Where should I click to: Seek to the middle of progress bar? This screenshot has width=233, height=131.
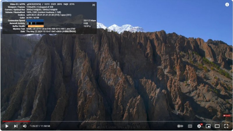[x=116, y=121]
